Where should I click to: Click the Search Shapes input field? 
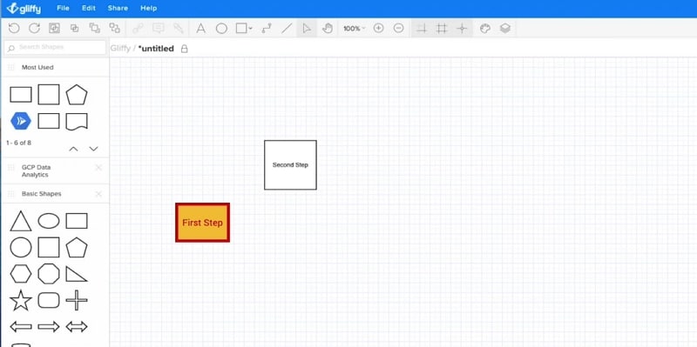[55, 47]
